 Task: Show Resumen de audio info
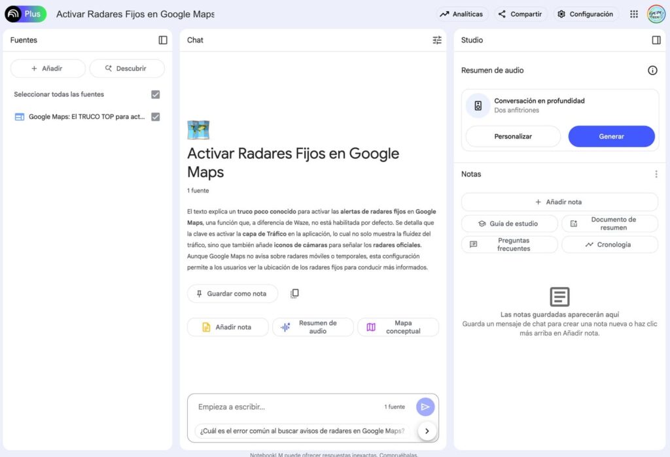652,71
